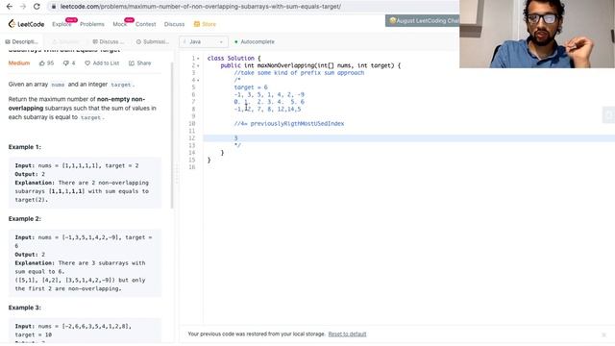Focus the leetcode.com URL address field
Image resolution: width=615 pixels, height=346 pixels.
pos(201,7)
